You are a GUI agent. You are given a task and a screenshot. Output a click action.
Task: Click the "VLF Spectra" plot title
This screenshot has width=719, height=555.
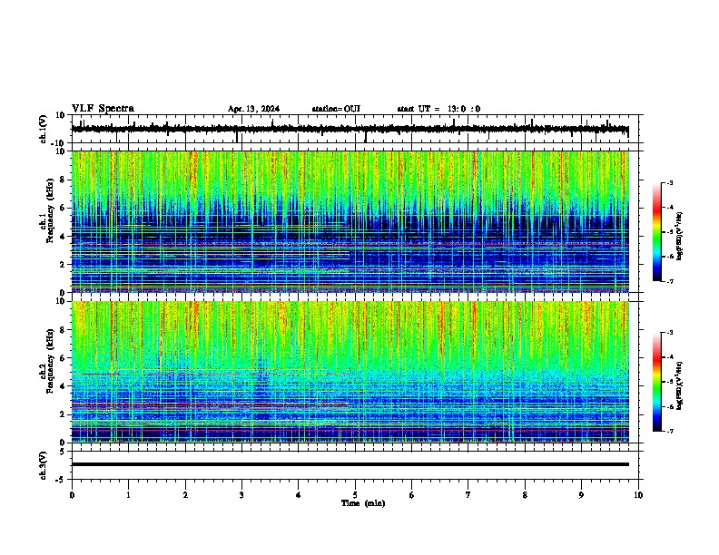click(x=103, y=108)
